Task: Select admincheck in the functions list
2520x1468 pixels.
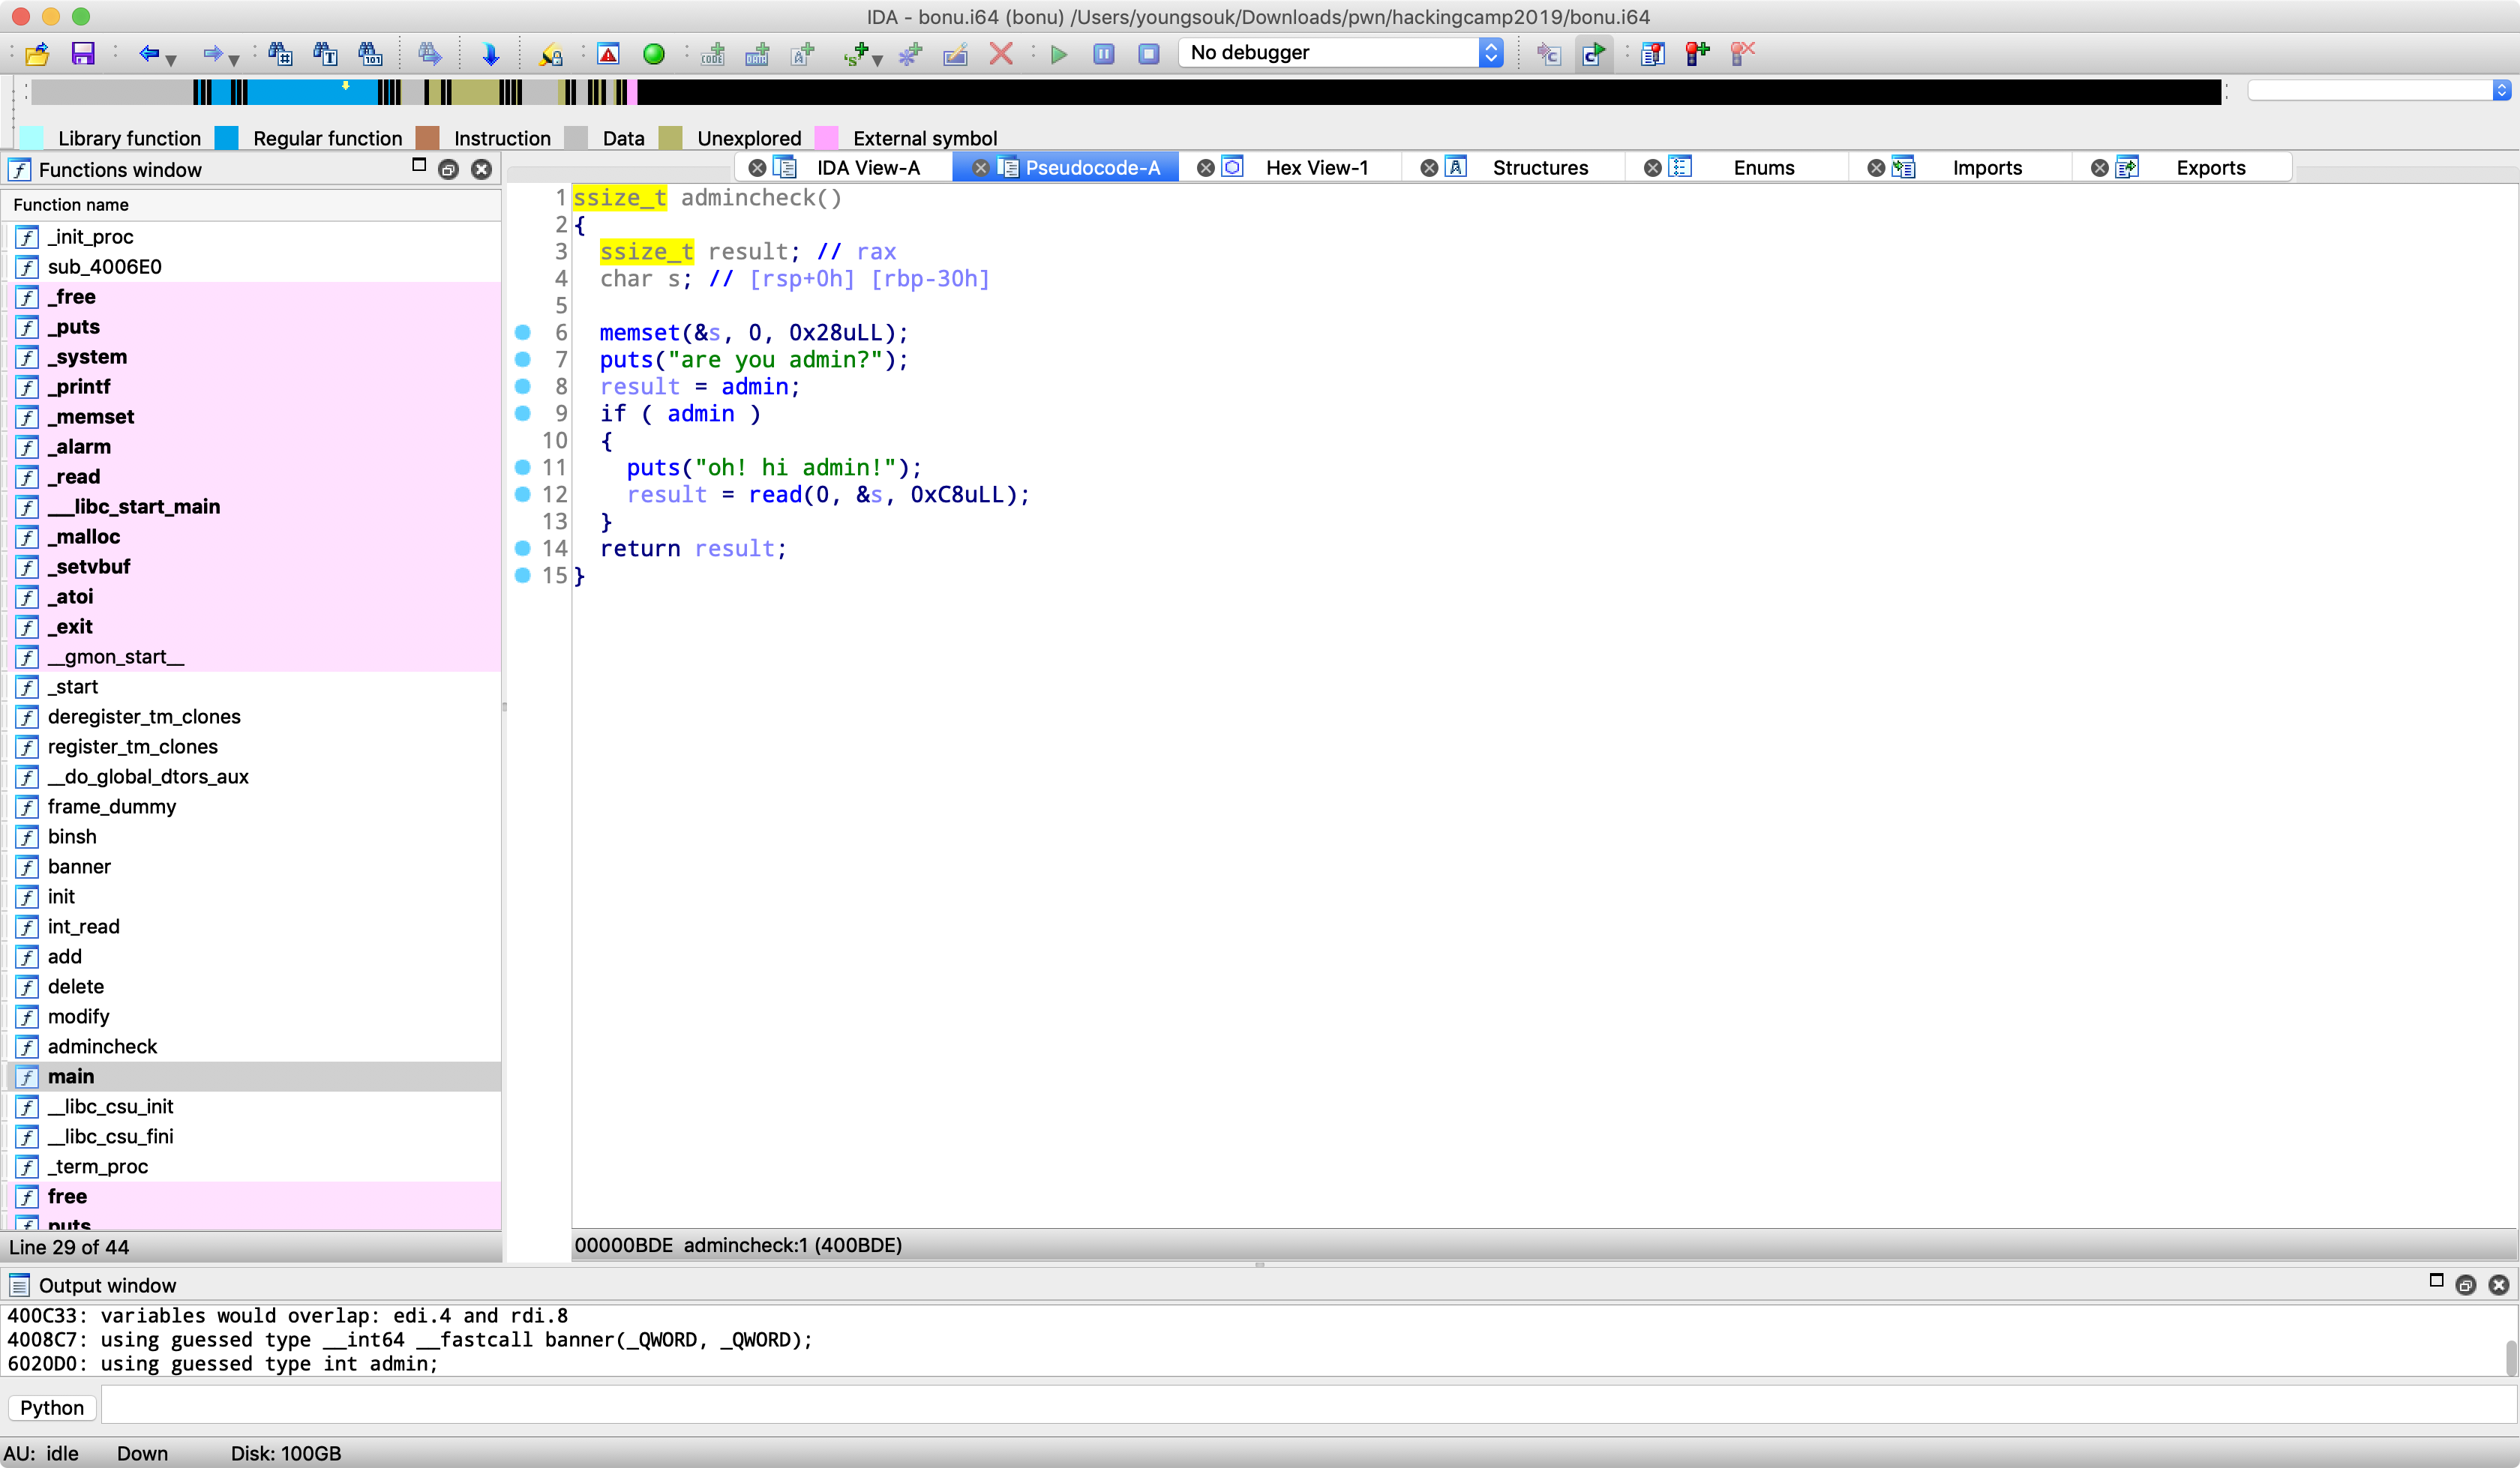Action: click(x=102, y=1046)
